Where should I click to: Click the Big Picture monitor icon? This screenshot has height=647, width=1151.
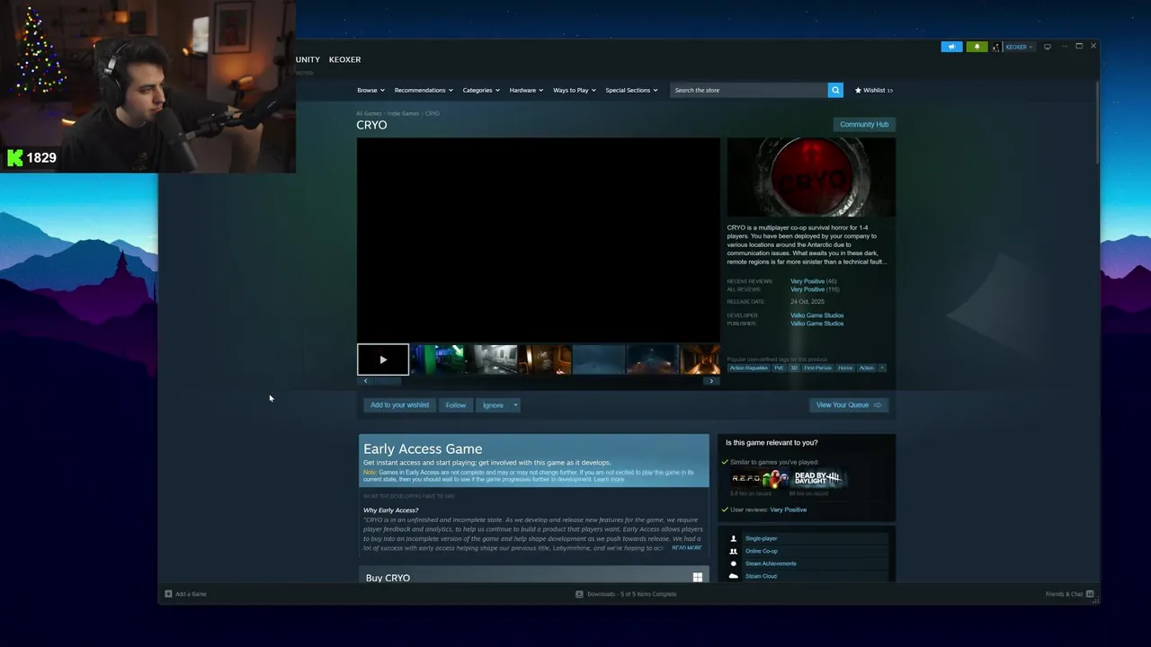pyautogui.click(x=1047, y=47)
